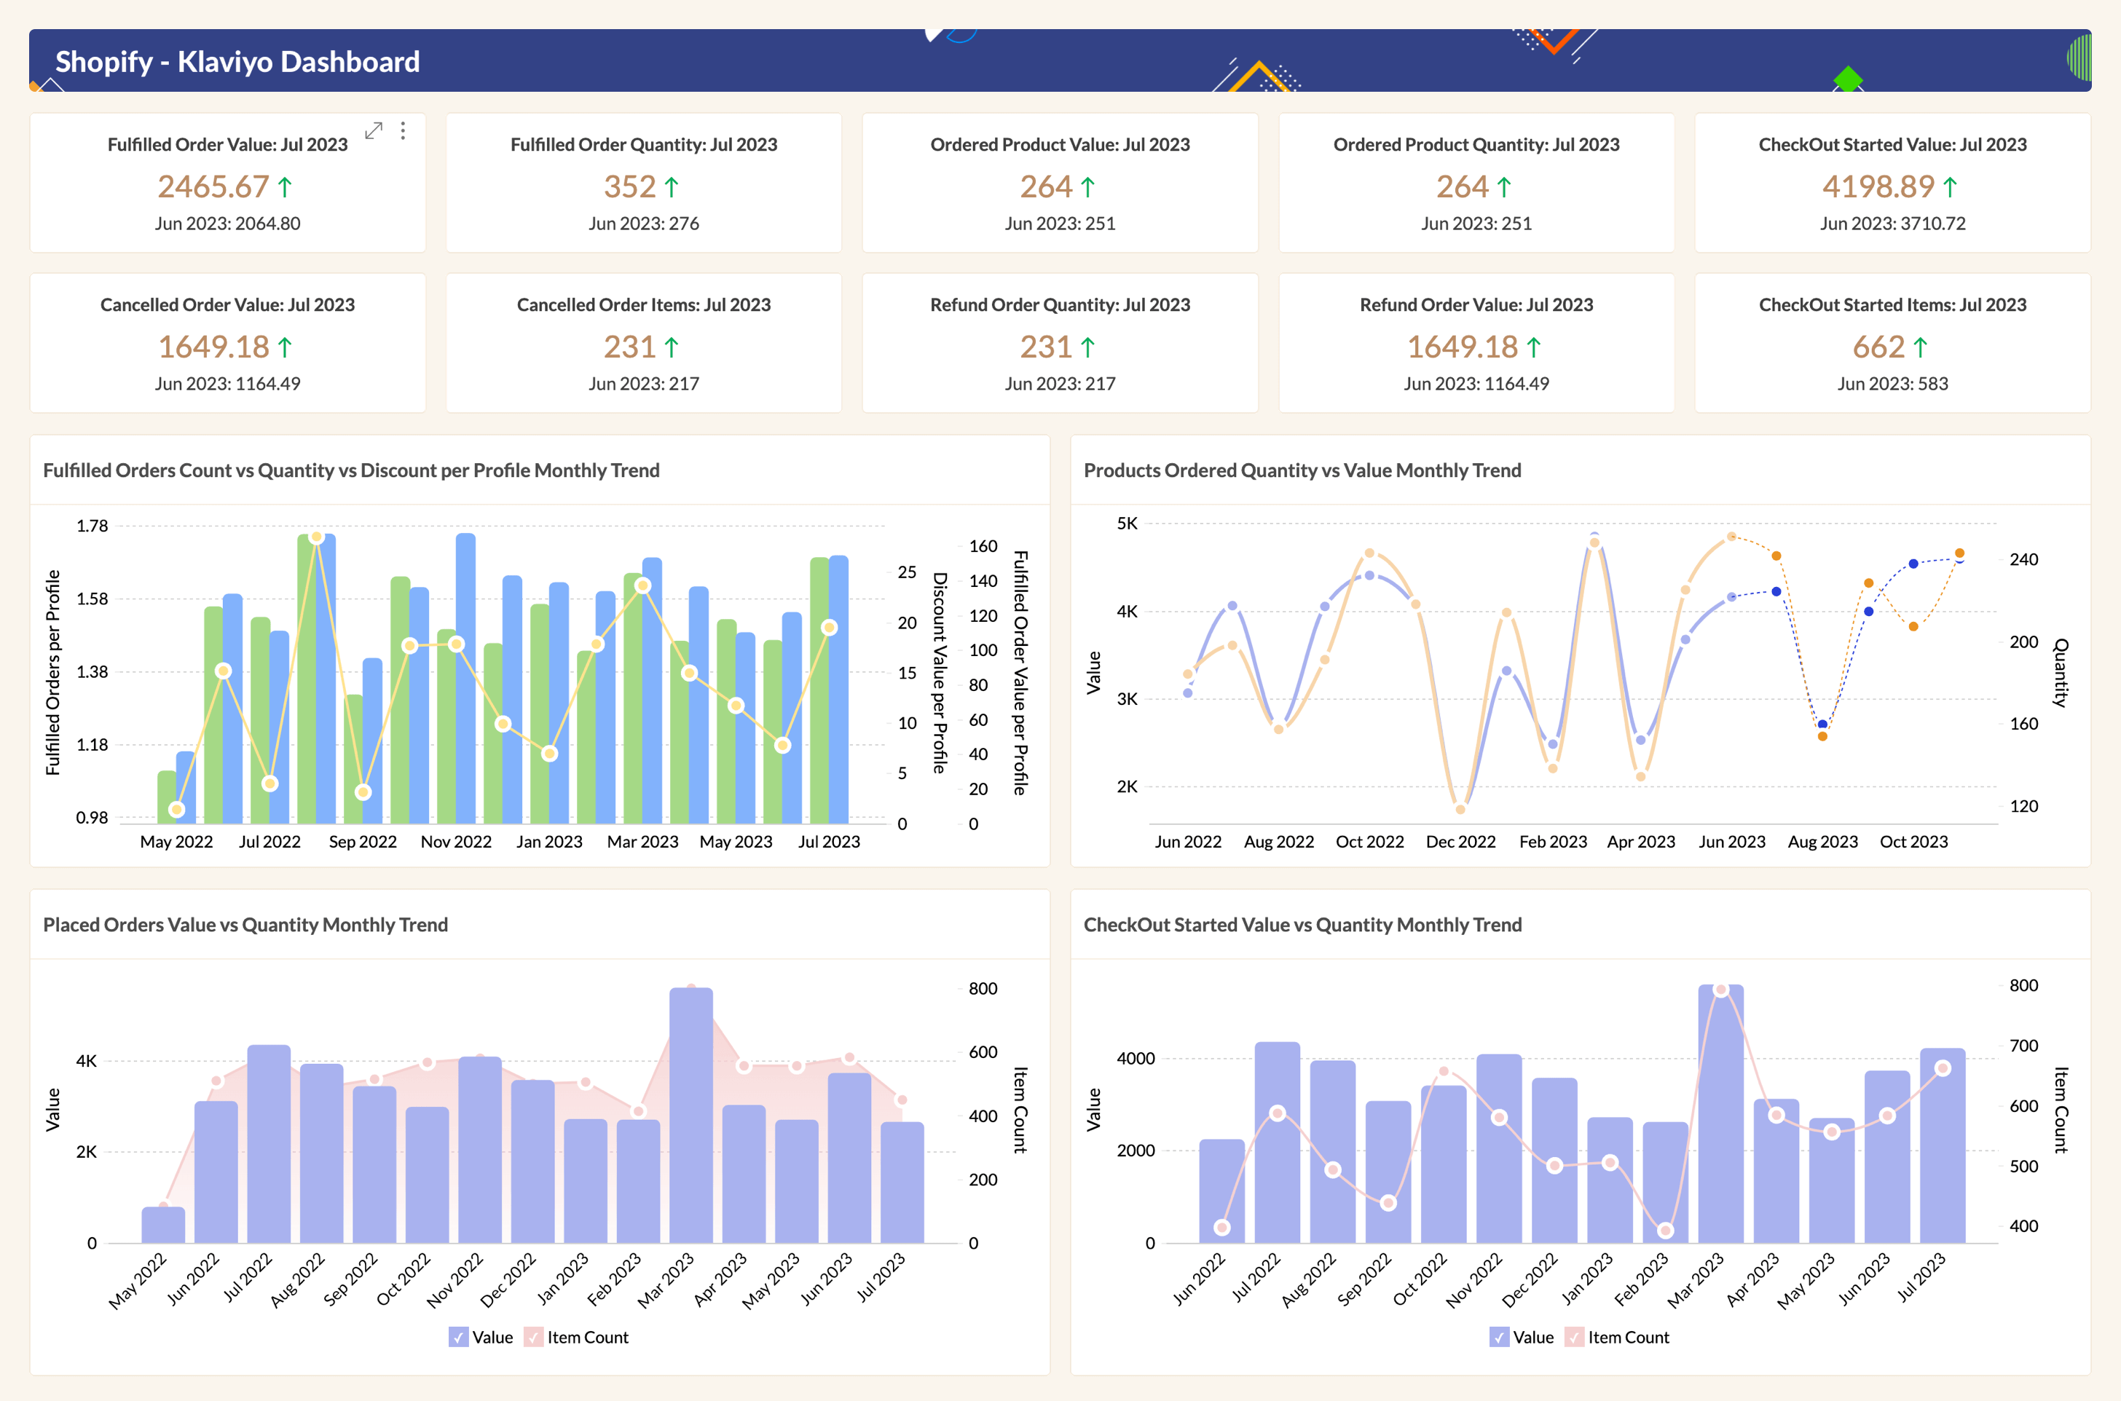
Task: Click the 'Dec 2022' axis label in Placed Orders chart
Action: tap(507, 1280)
